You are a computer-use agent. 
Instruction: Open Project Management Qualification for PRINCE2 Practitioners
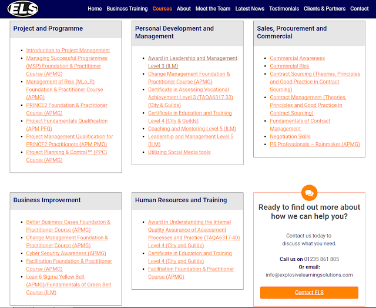[x=69, y=140]
